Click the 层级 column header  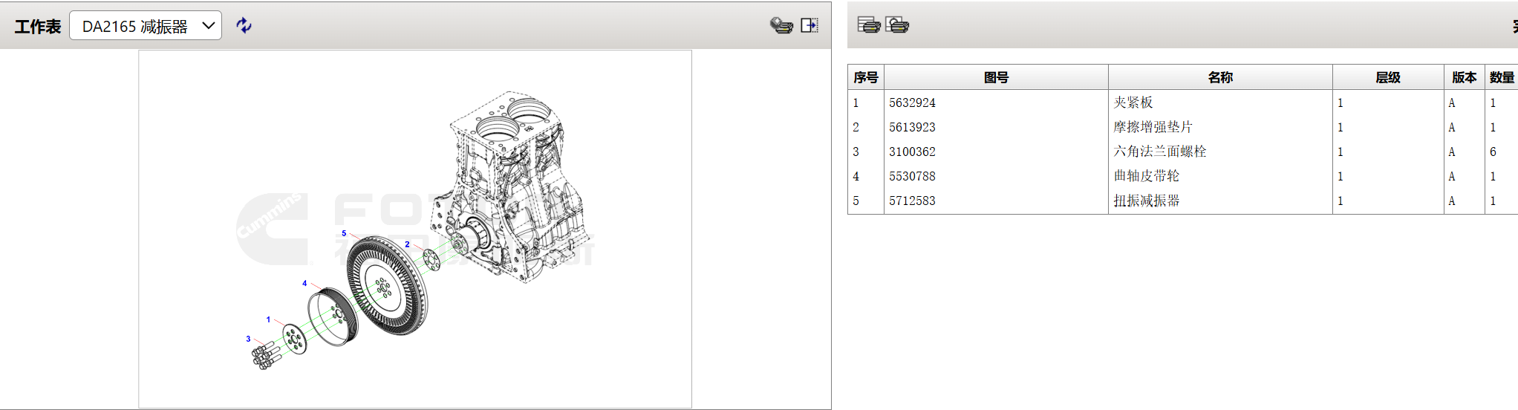tap(1387, 77)
